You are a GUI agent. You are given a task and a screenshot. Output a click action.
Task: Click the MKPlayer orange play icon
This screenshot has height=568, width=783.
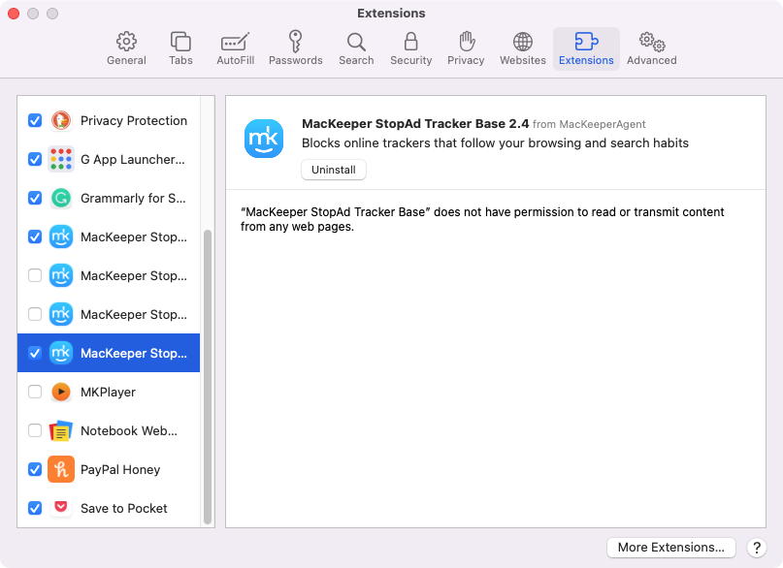pyautogui.click(x=61, y=392)
